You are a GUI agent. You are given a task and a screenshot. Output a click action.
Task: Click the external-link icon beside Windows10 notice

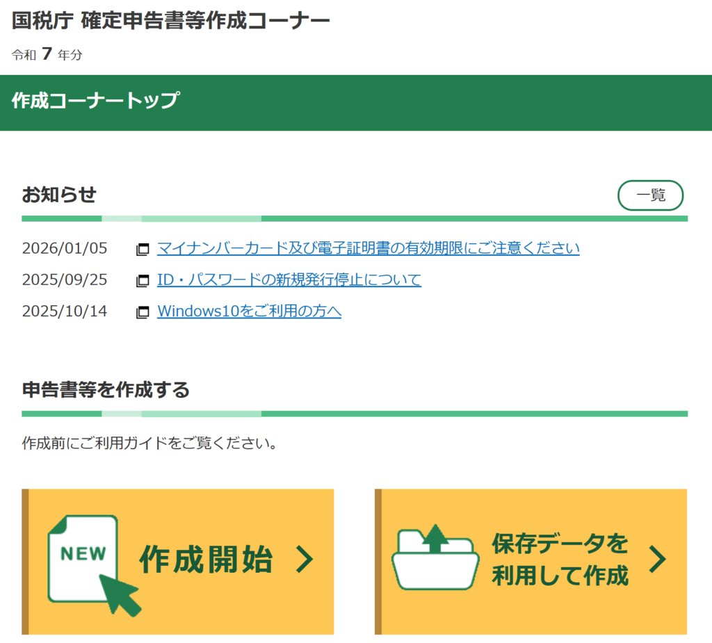pyautogui.click(x=143, y=311)
